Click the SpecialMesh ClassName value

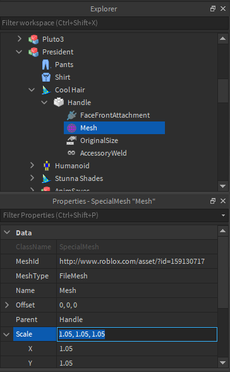click(x=79, y=247)
